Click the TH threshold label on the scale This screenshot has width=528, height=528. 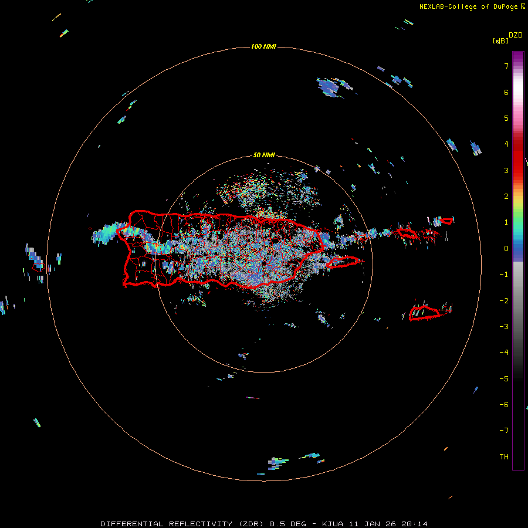coord(504,457)
